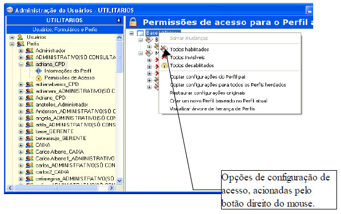Click the lock icon beside Todos desabilitados

coord(164,65)
